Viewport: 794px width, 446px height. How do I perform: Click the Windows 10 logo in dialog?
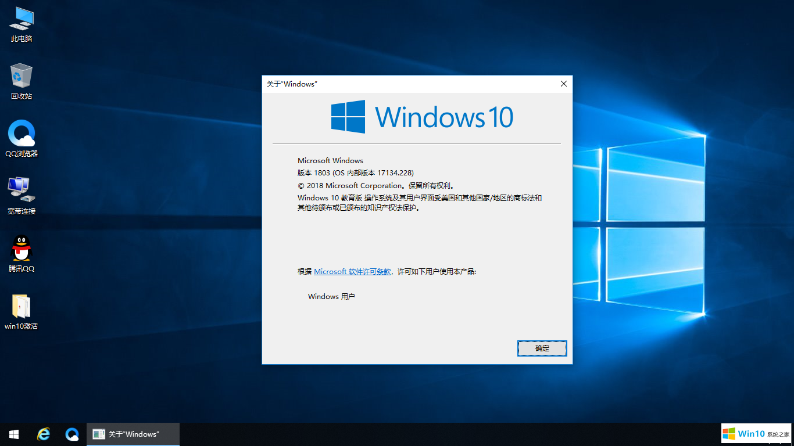pos(422,117)
